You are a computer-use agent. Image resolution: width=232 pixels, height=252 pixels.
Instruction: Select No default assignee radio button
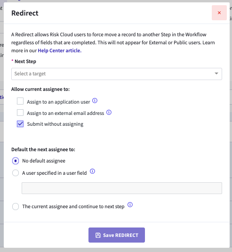point(16,161)
